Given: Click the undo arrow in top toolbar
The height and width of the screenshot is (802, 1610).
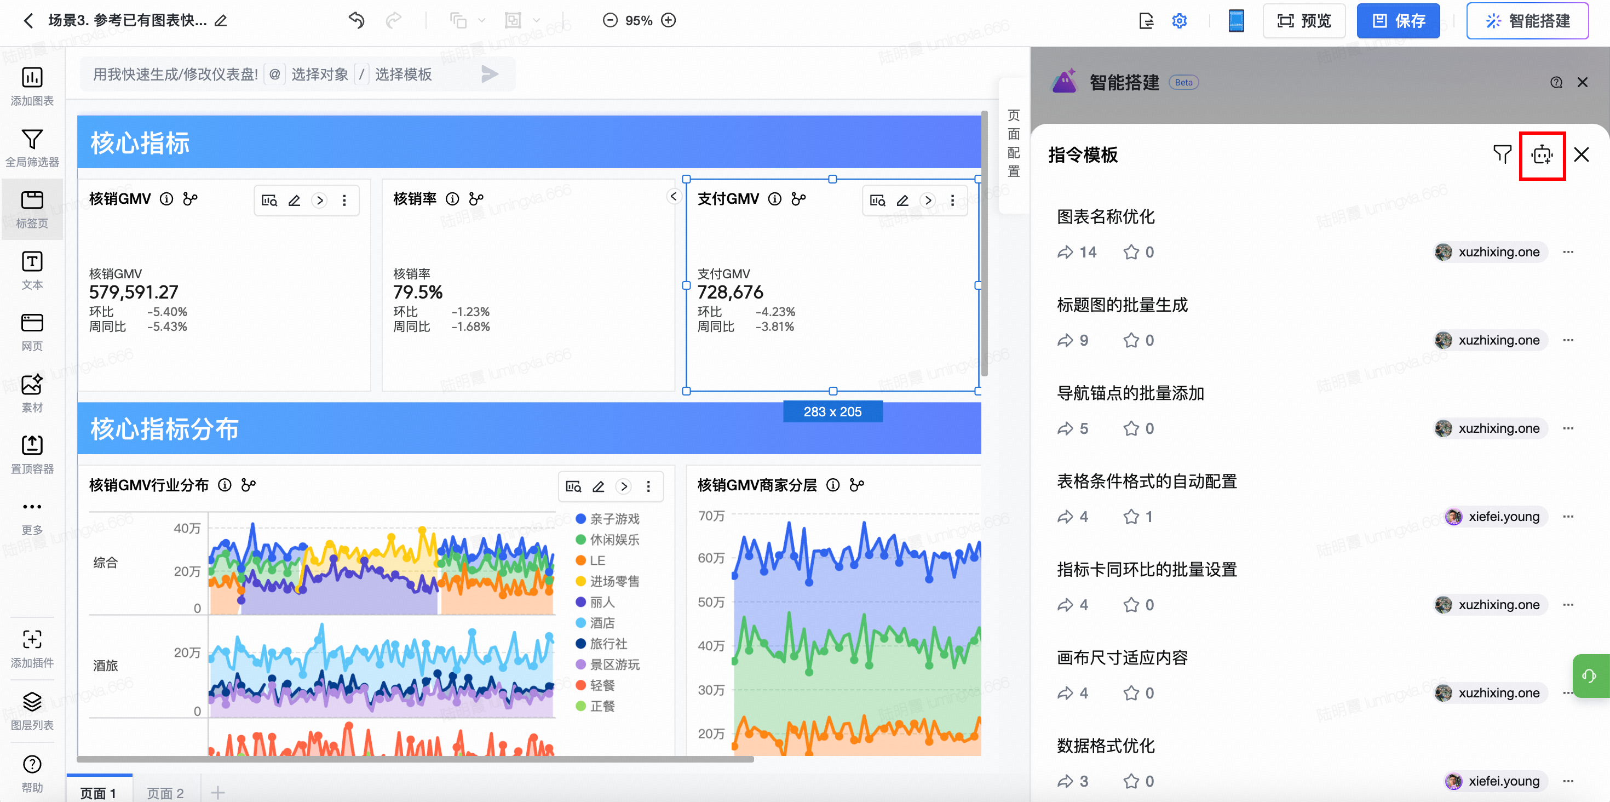Looking at the screenshot, I should pyautogui.click(x=357, y=20).
